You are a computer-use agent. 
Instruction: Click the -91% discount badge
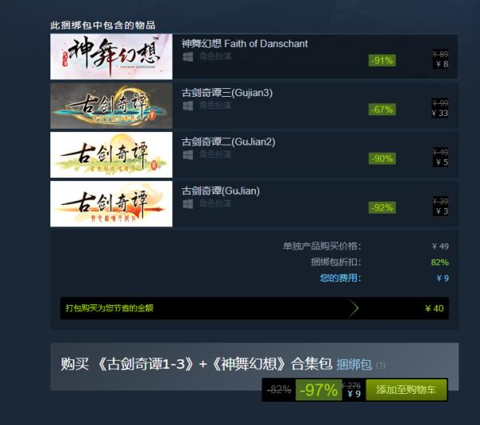(382, 60)
